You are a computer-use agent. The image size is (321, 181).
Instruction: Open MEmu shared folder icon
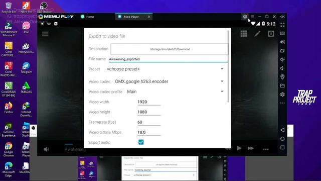coord(282,85)
